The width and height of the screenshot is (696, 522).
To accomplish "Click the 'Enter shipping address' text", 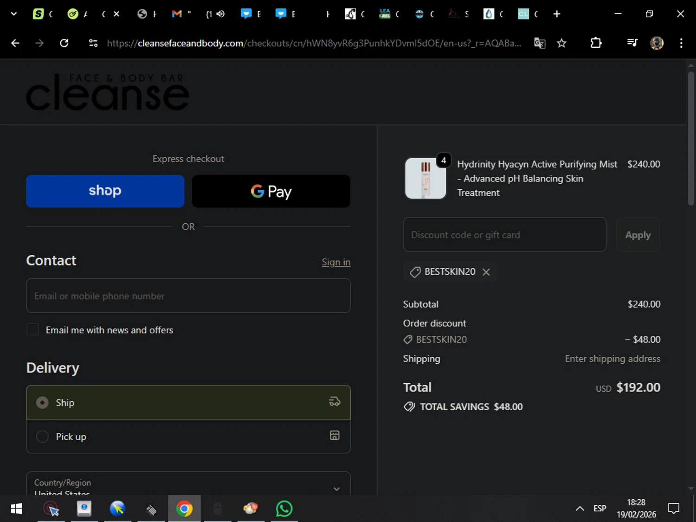I will [x=612, y=359].
